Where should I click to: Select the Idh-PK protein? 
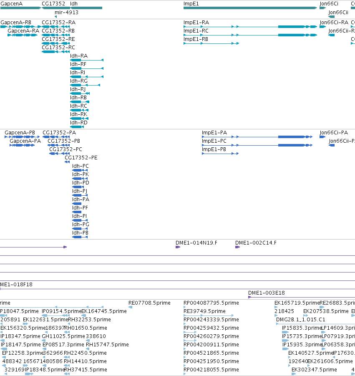(x=80, y=179)
